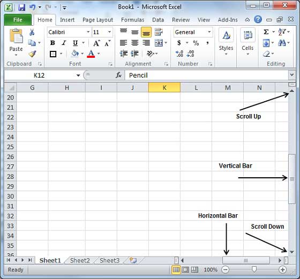Switch to Normal view in status bar
Viewport: 300px width, 279px height.
click(176, 270)
